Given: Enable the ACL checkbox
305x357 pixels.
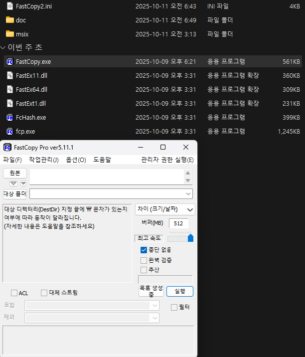Looking at the screenshot, I should (x=14, y=293).
